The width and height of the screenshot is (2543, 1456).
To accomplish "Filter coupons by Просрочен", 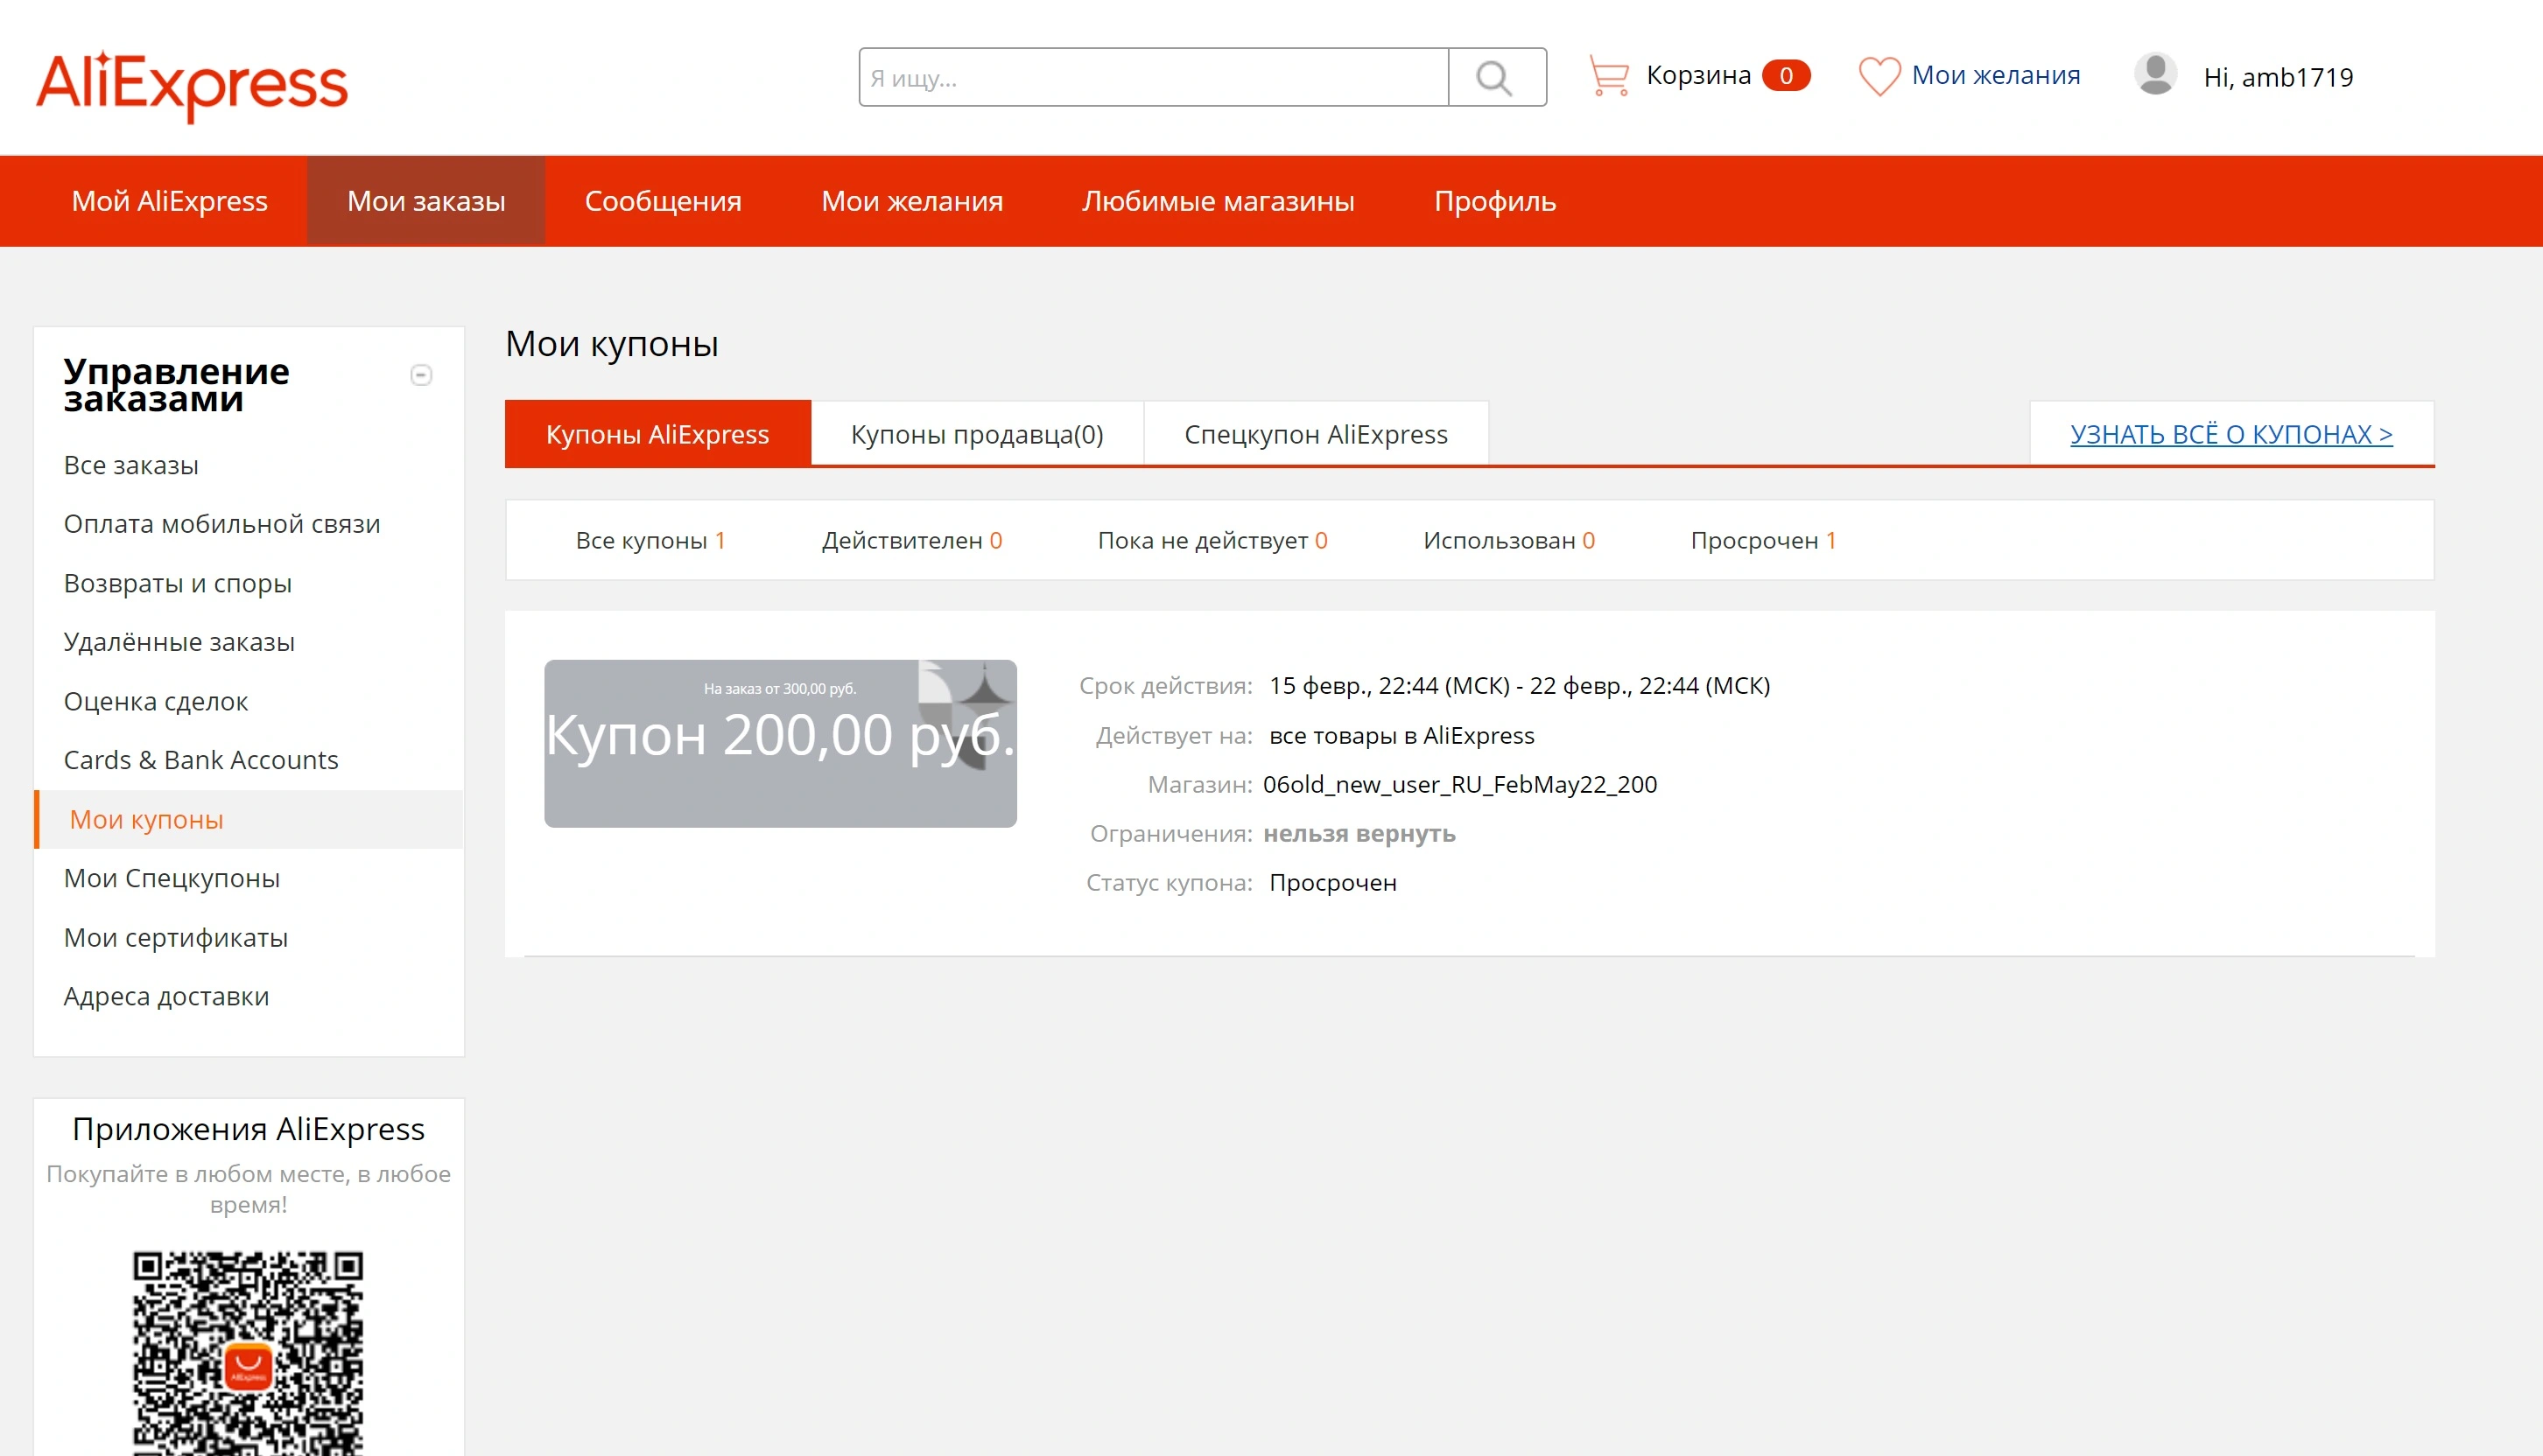I will (x=1764, y=540).
